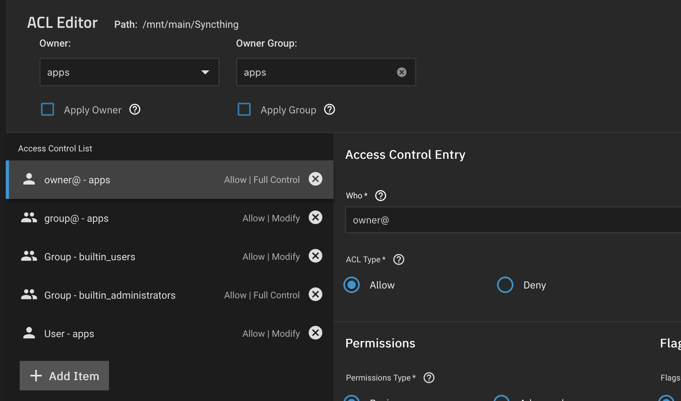Show help for the Who field

click(x=381, y=196)
